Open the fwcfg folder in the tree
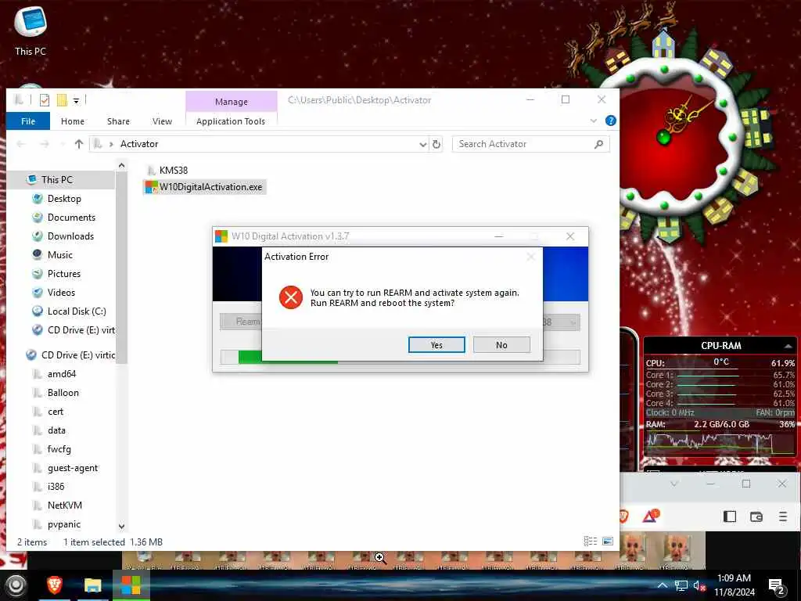This screenshot has height=601, width=801. tap(59, 449)
